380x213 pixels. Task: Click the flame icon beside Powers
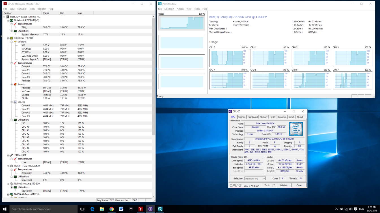(x=15, y=84)
